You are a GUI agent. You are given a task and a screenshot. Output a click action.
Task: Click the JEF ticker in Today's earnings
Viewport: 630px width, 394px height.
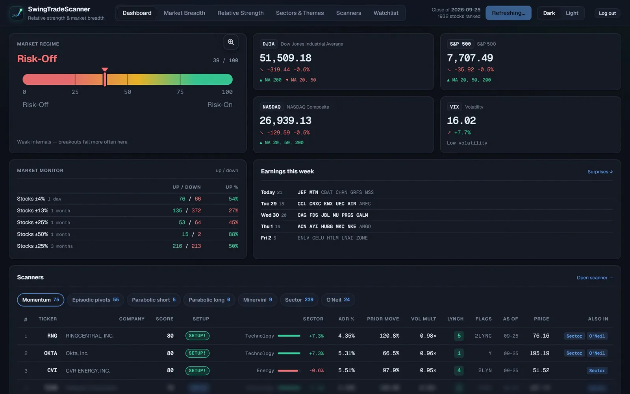tap(302, 193)
